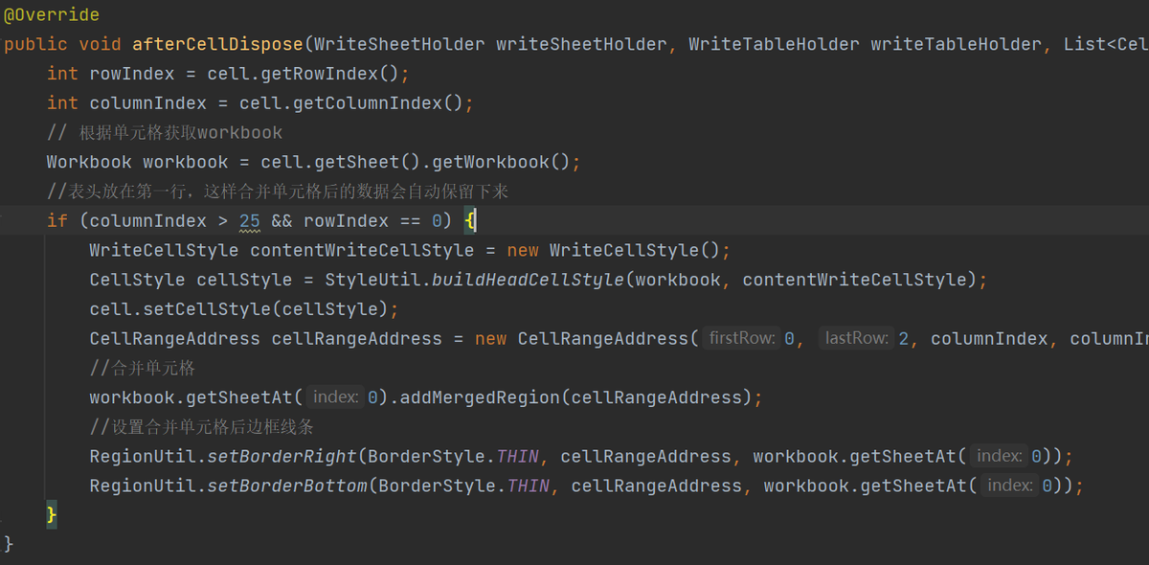Click the //合并单元格 comment line
The height and width of the screenshot is (565, 1149).
143,369
